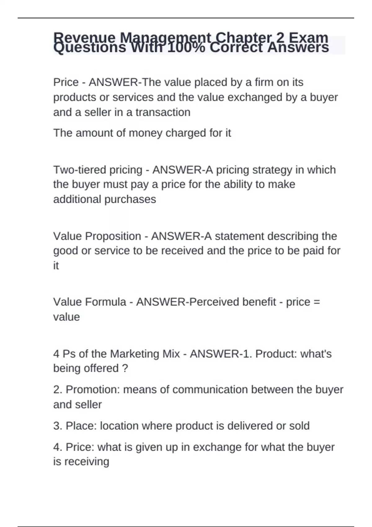Click the line 'the buyer must pay a price'
The height and width of the screenshot is (527, 372).
[x=174, y=184]
